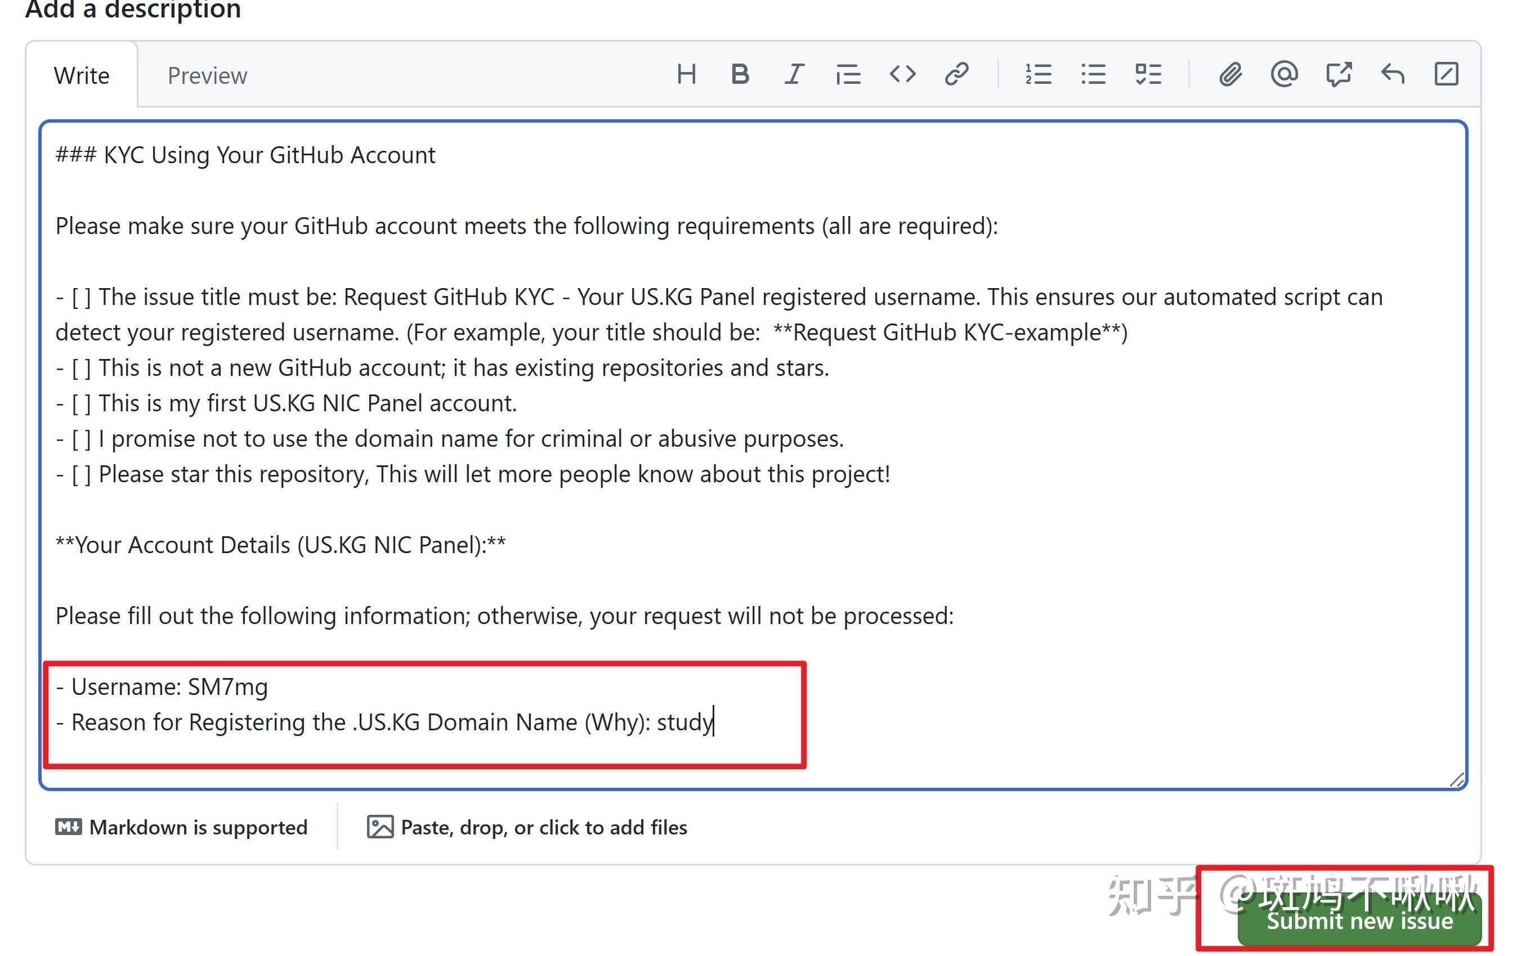Click the 'The issue title must be' line

pos(719,314)
